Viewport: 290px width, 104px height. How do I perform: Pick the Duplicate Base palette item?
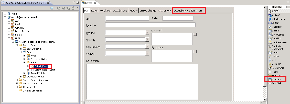click(x=277, y=42)
